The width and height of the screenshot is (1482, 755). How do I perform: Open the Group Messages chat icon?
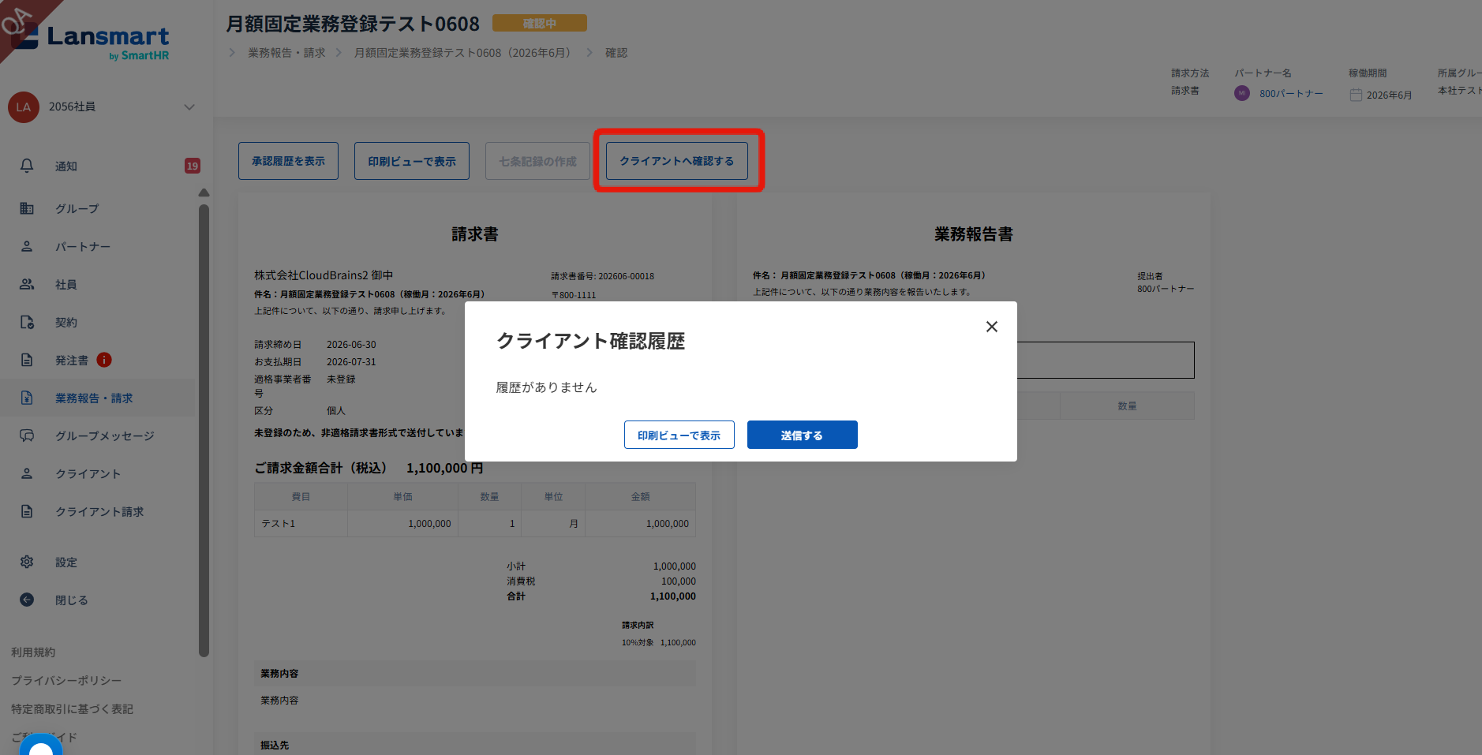[27, 435]
